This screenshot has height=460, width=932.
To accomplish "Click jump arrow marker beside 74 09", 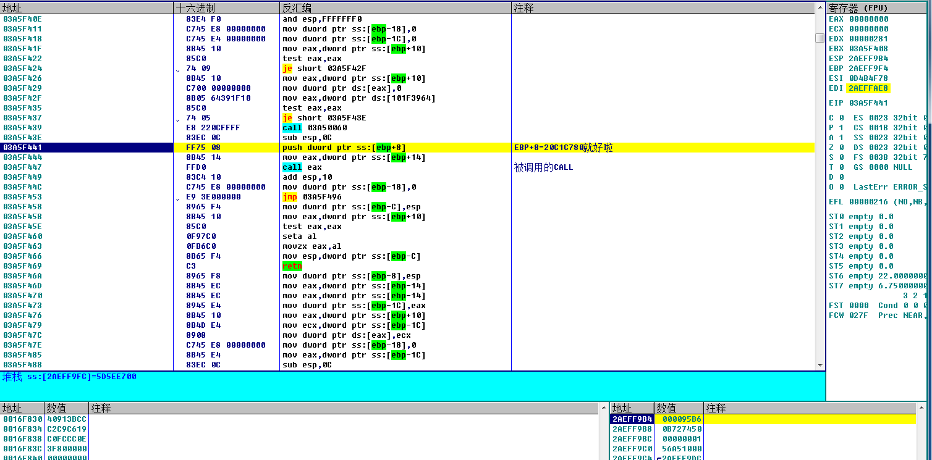I will tap(179, 70).
